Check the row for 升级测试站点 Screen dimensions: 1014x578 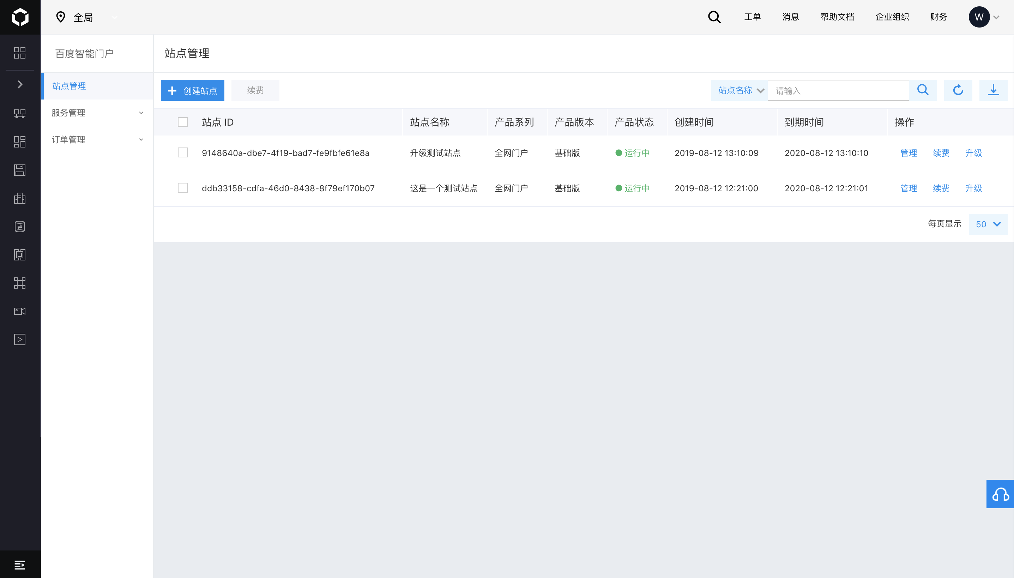pyautogui.click(x=182, y=152)
